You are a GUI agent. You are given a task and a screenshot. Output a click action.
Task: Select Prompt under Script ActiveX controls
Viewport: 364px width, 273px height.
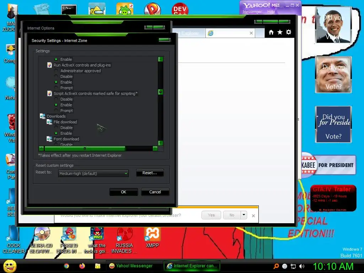point(56,111)
